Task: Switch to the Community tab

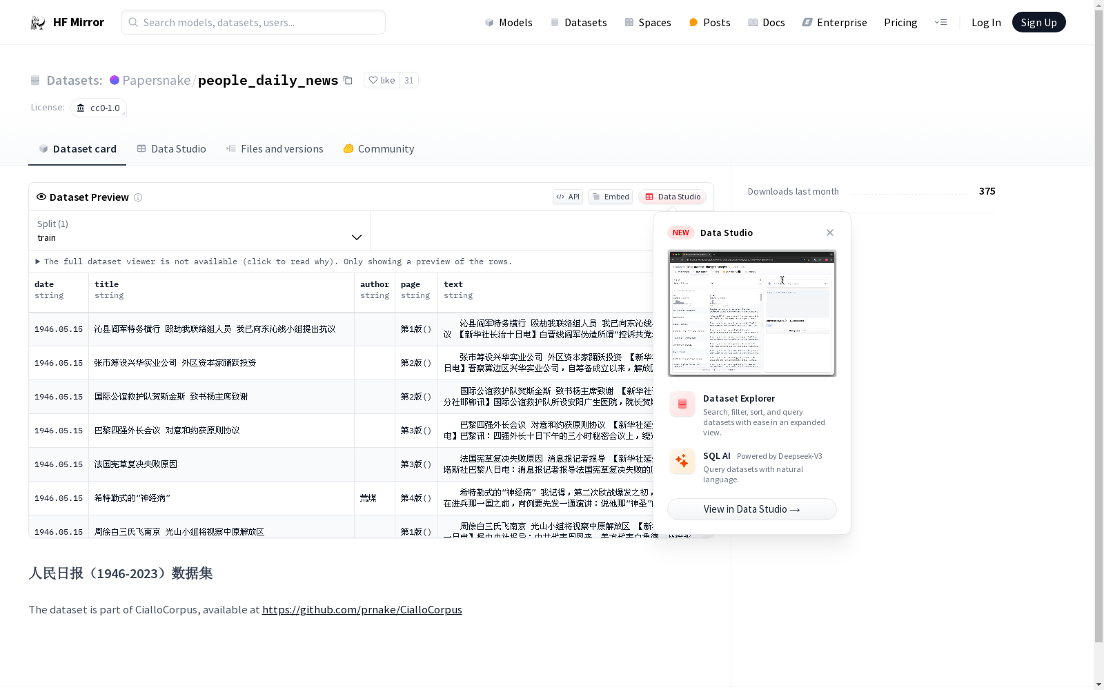Action: [379, 148]
